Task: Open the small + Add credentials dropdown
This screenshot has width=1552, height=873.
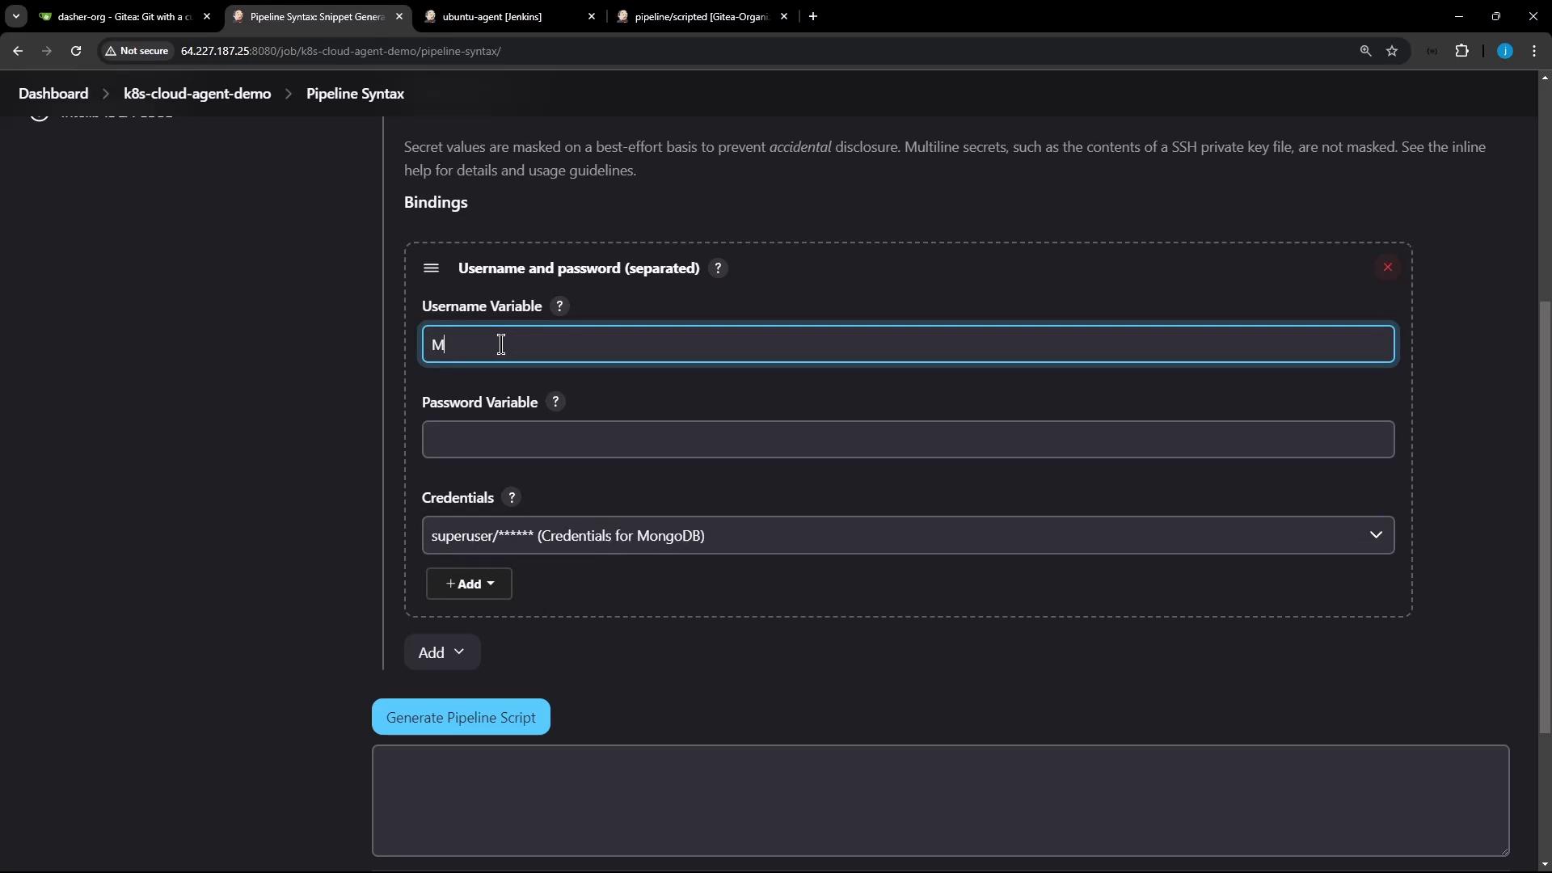Action: tap(469, 584)
